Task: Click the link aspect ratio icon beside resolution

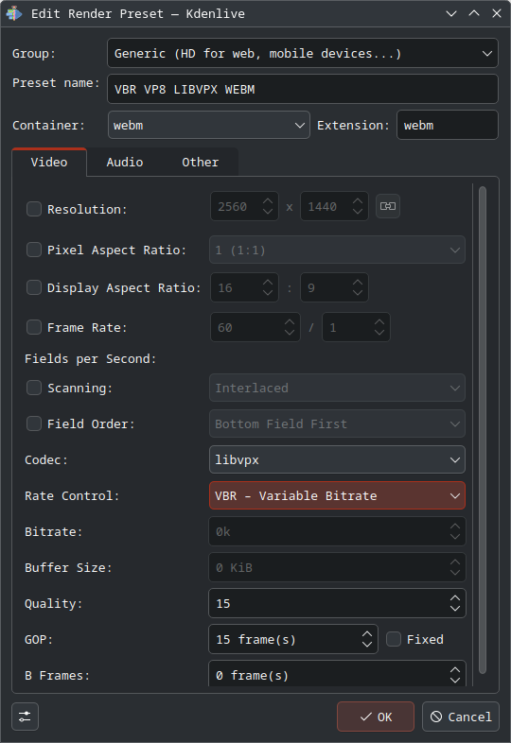Action: click(x=388, y=206)
